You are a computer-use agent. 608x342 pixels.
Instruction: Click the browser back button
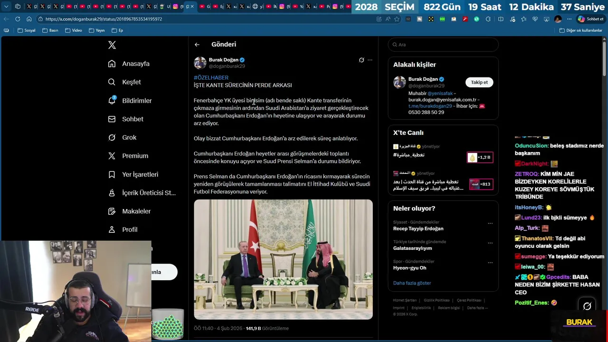coord(6,19)
